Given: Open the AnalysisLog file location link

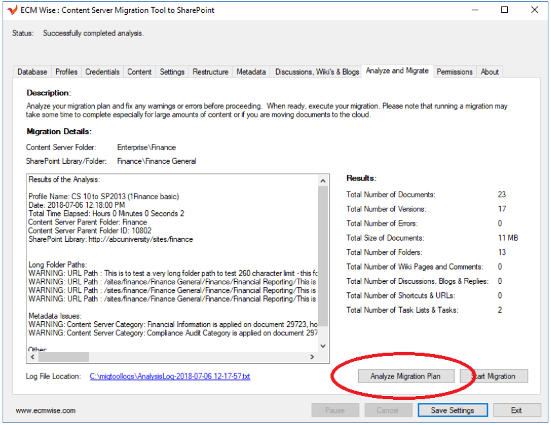Looking at the screenshot, I should click(x=170, y=376).
